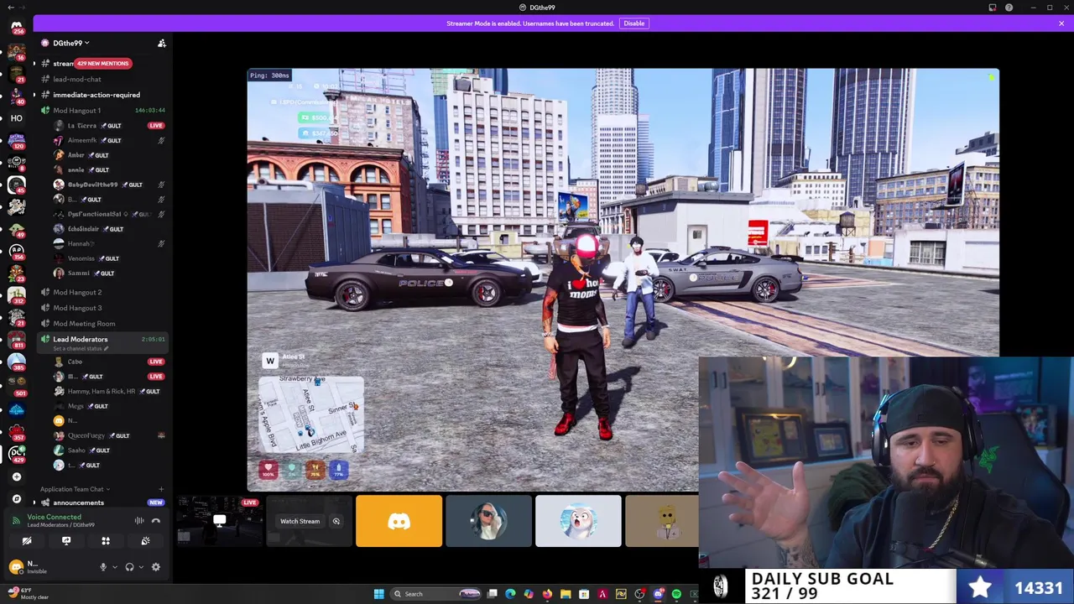Join Mod Hangout 1 voice channel
This screenshot has width=1074, height=604.
pyautogui.click(x=76, y=110)
